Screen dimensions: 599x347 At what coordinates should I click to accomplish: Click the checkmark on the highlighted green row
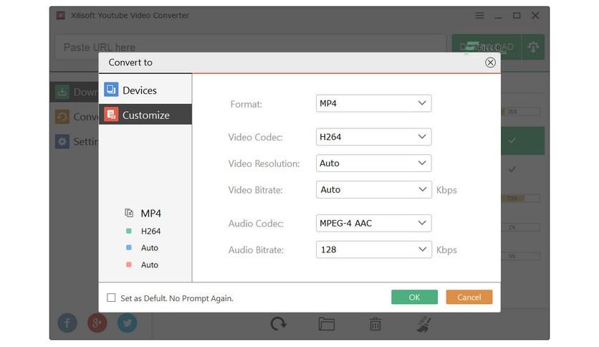[x=512, y=141]
